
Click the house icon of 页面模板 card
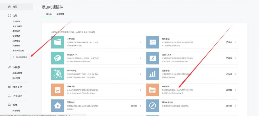(x=58, y=106)
